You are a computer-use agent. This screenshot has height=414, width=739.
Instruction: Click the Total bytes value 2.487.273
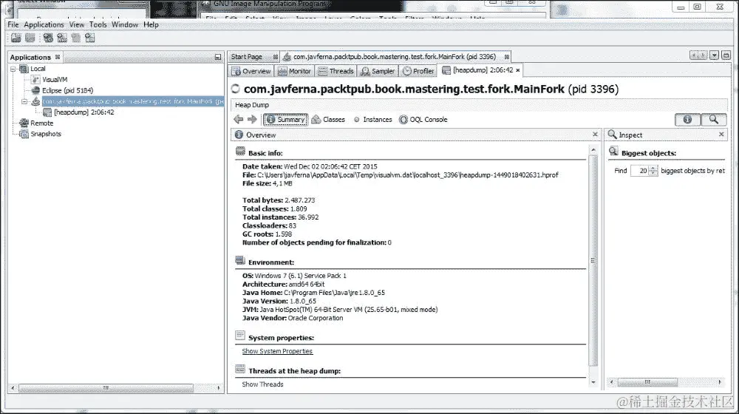click(300, 200)
